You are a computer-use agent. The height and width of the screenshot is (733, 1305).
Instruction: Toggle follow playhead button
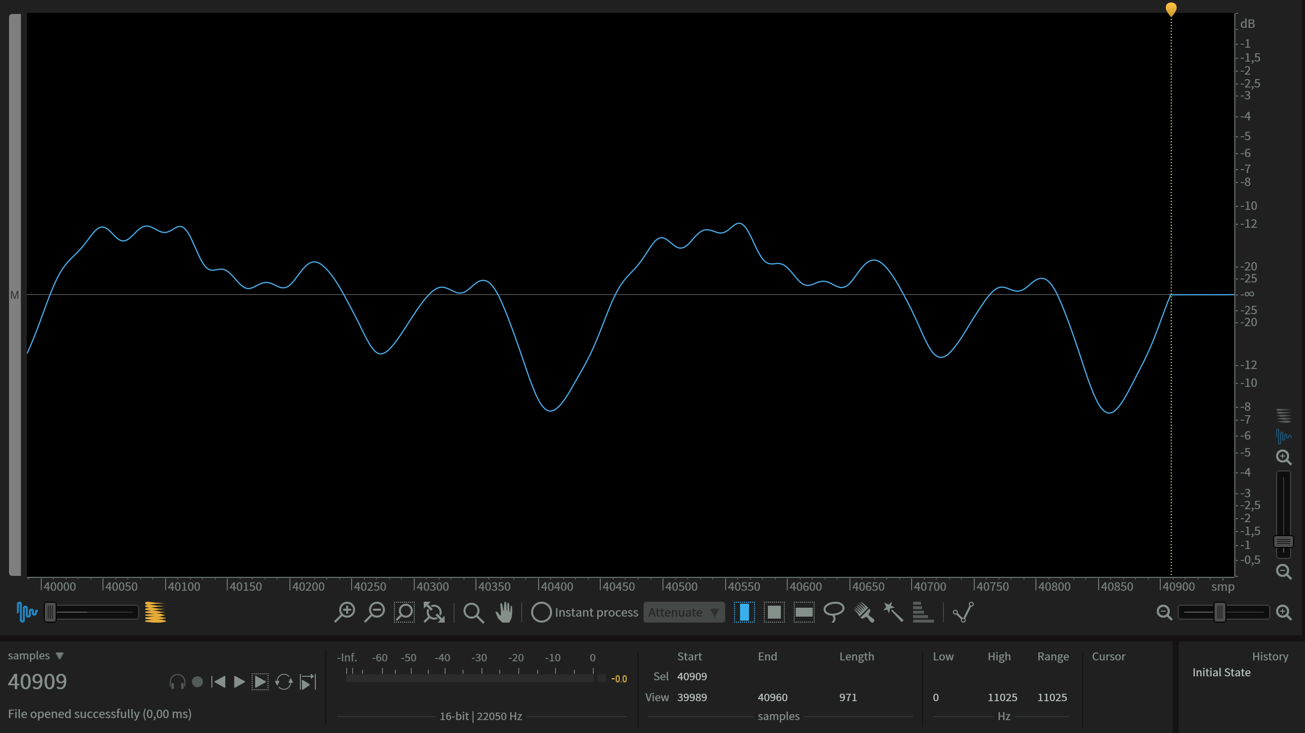[x=308, y=682]
